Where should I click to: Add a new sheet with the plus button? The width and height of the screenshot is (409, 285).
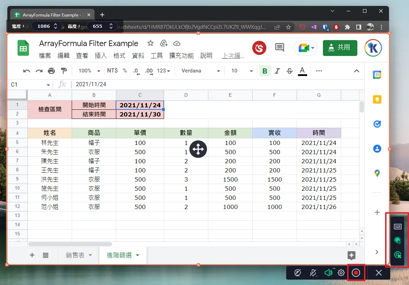(x=32, y=255)
